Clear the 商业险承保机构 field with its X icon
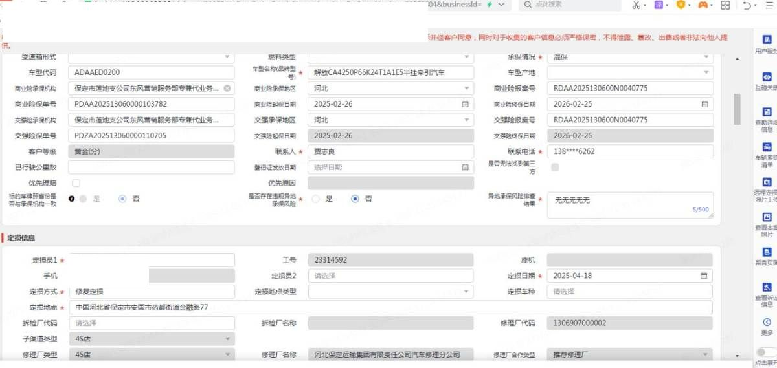Screen dimensions: 777x368 tap(227, 89)
